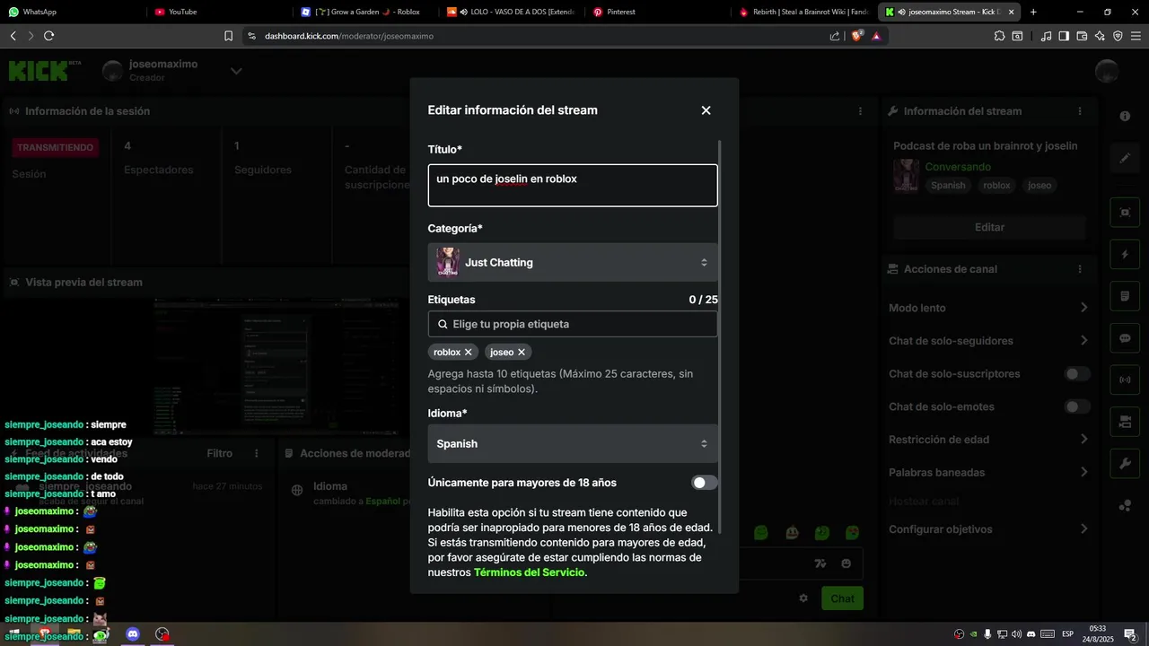This screenshot has width=1149, height=646.
Task: Click the taskbar volume icon
Action: (x=1016, y=634)
